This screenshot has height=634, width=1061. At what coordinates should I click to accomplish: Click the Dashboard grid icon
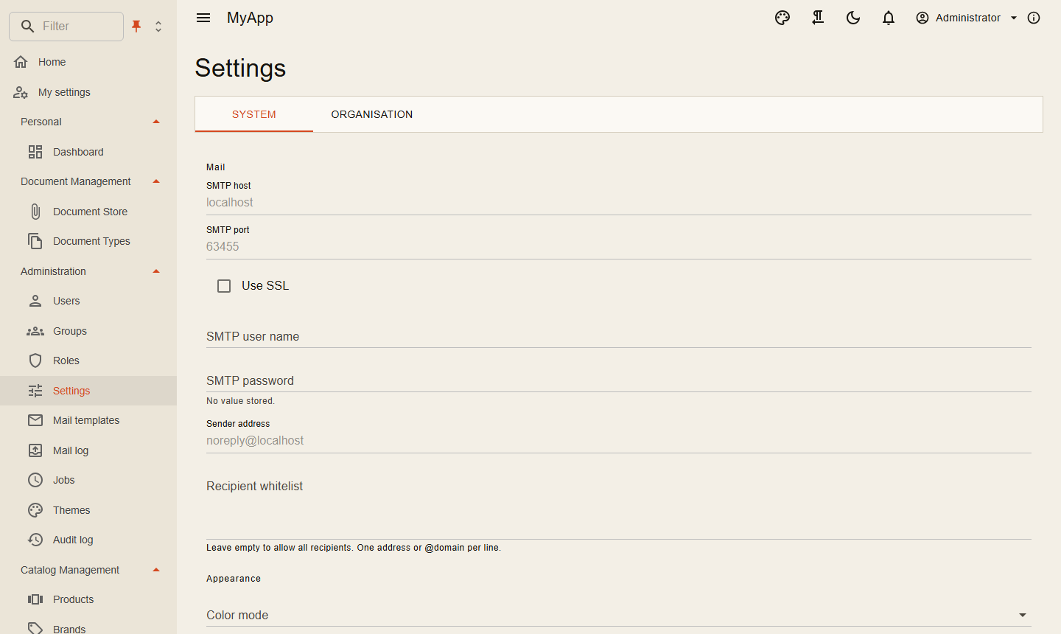35,152
